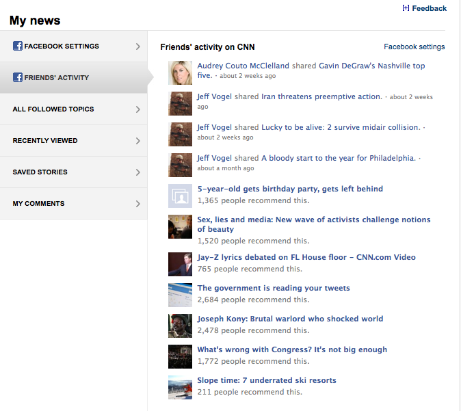Select the Friends' Activity menu item
This screenshot has height=411, width=461.
[73, 77]
